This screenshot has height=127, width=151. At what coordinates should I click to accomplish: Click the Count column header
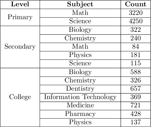pos(135,4)
